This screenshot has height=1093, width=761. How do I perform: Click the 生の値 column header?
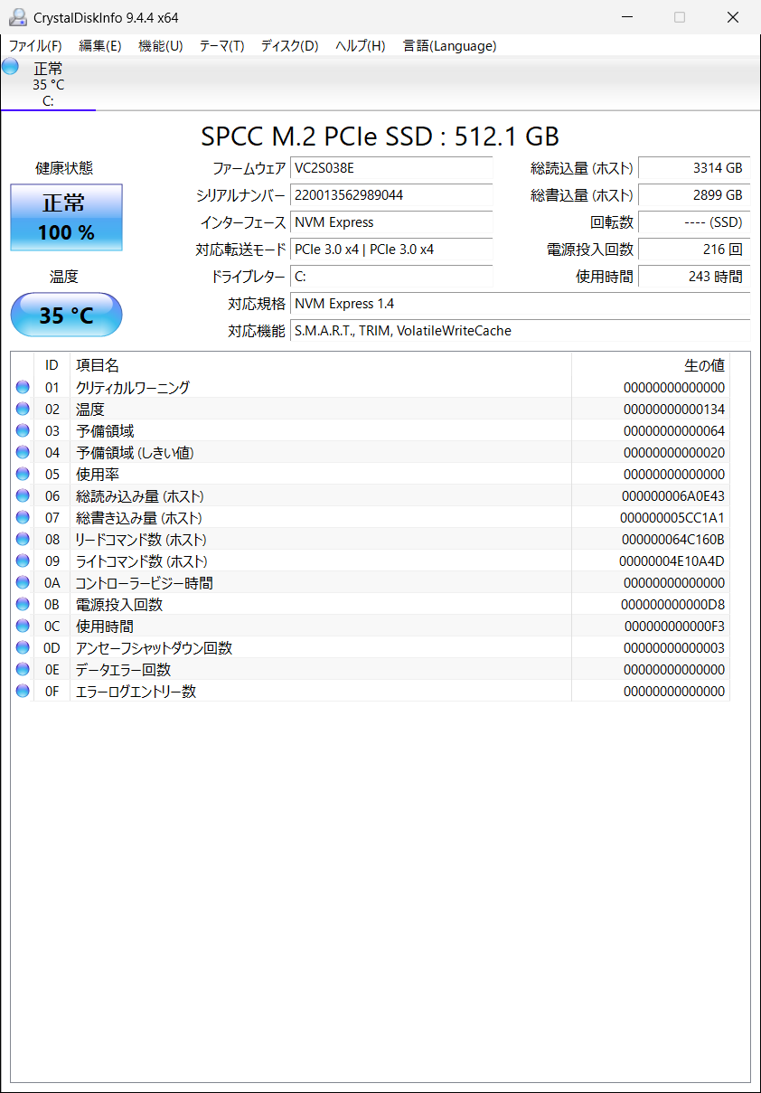tap(650, 365)
